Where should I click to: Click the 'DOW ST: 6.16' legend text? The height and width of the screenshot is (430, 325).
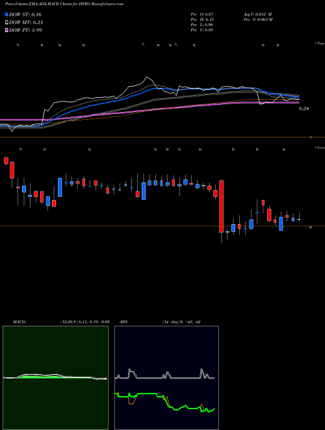coord(25,14)
